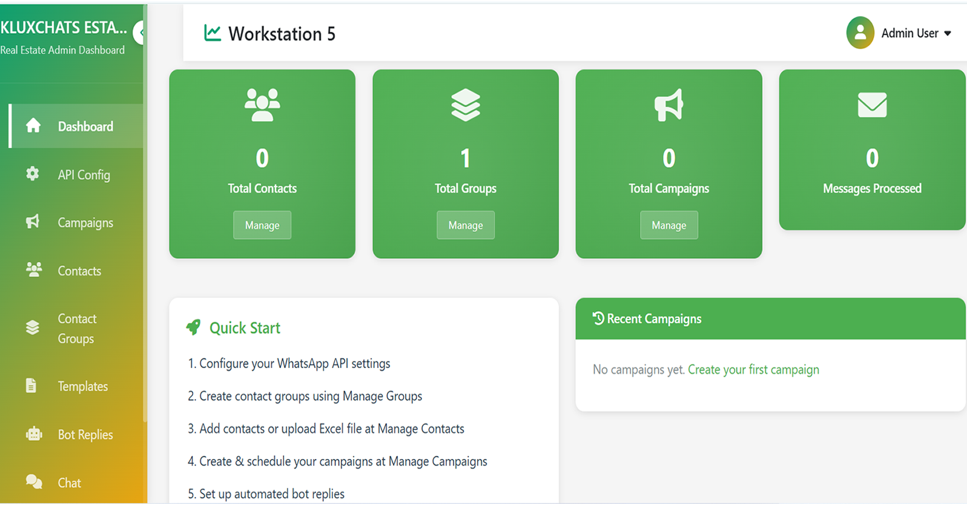Viewport: 967px width, 505px height.
Task: Click the Admin User name label
Action: click(x=909, y=33)
